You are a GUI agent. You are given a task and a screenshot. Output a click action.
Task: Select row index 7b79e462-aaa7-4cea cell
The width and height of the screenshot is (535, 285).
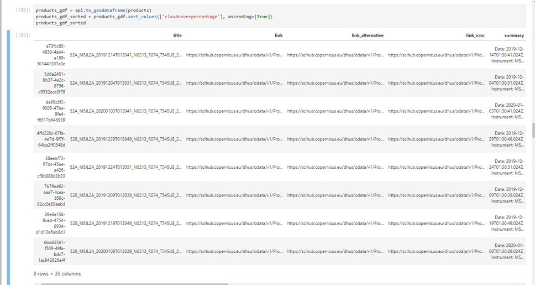tap(50, 195)
